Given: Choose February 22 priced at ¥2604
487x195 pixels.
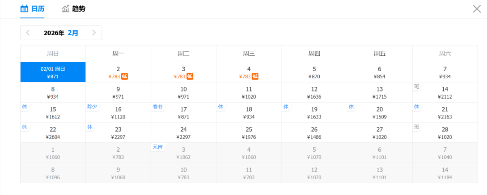Looking at the screenshot, I should coord(53,133).
